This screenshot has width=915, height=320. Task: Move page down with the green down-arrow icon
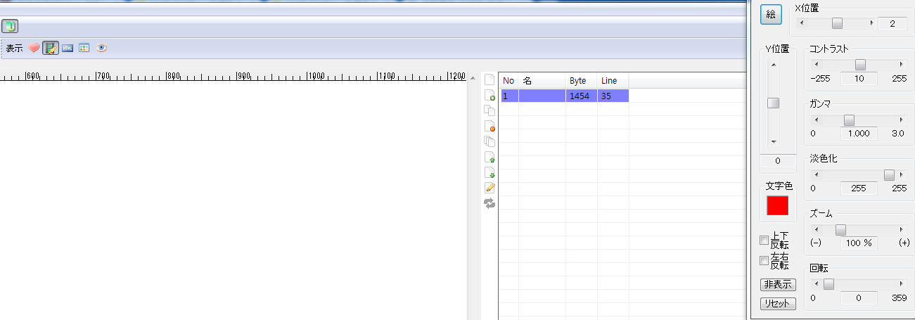pos(490,173)
